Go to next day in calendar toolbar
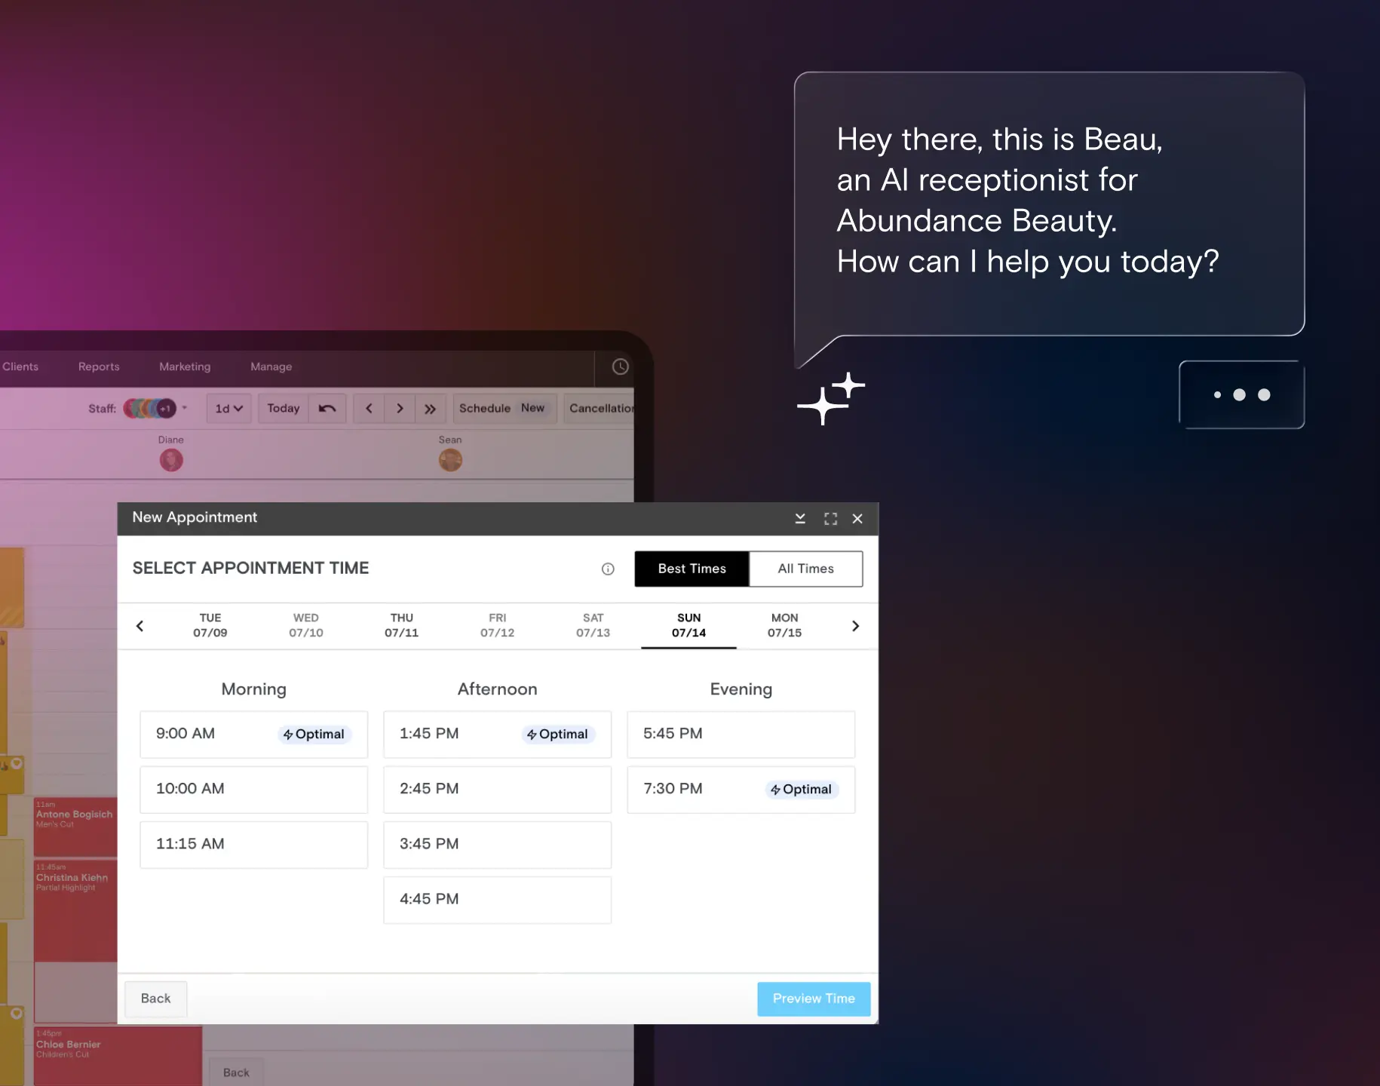The width and height of the screenshot is (1380, 1086). (400, 408)
